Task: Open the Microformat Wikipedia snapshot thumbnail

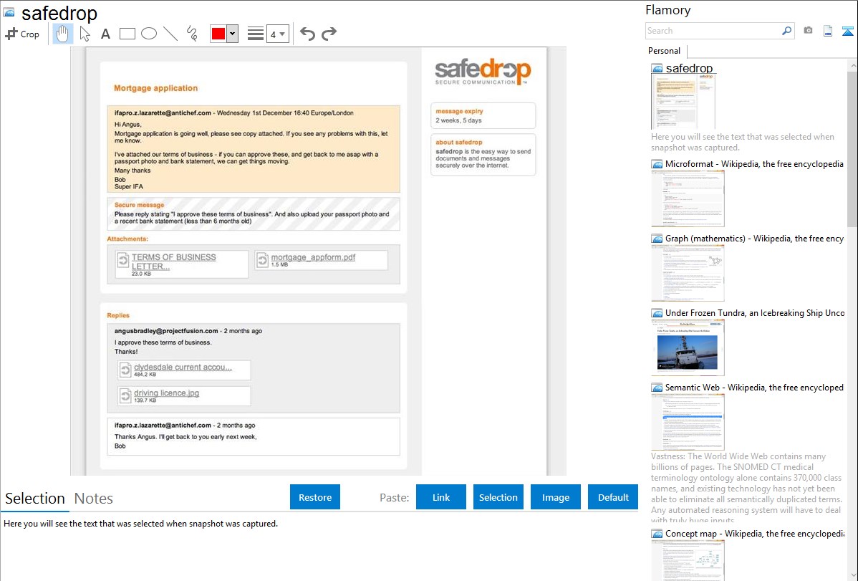Action: coord(688,198)
